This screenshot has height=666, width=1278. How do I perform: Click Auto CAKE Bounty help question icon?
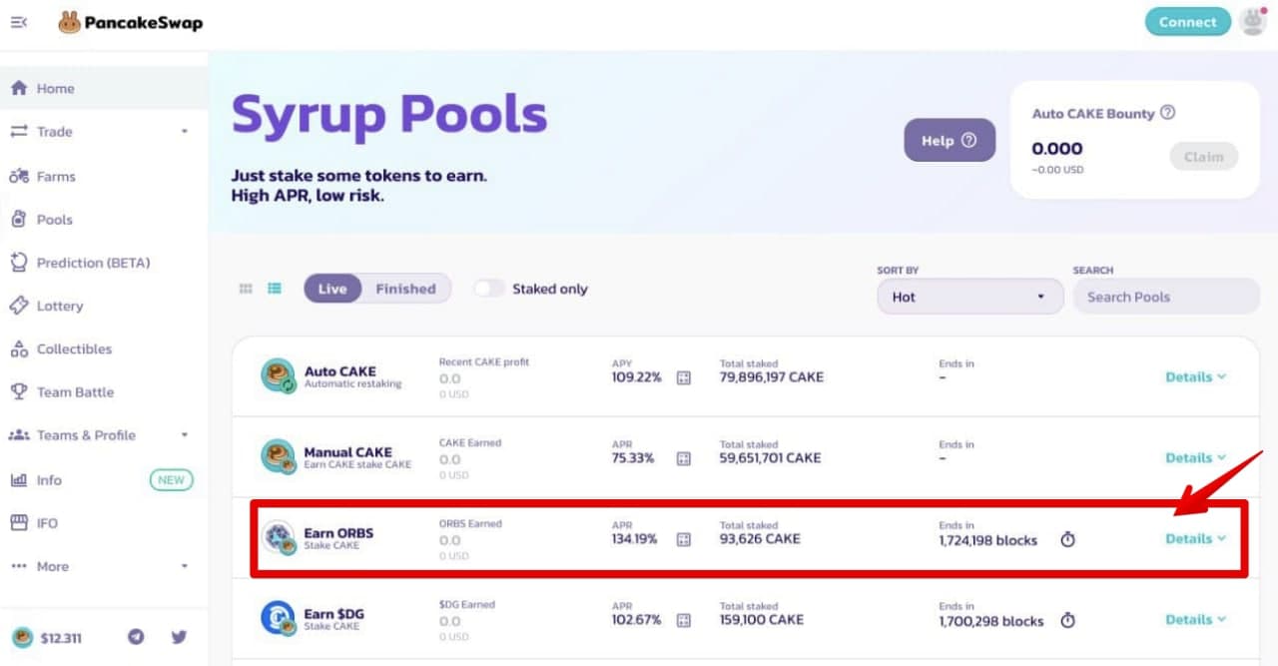tap(1167, 113)
